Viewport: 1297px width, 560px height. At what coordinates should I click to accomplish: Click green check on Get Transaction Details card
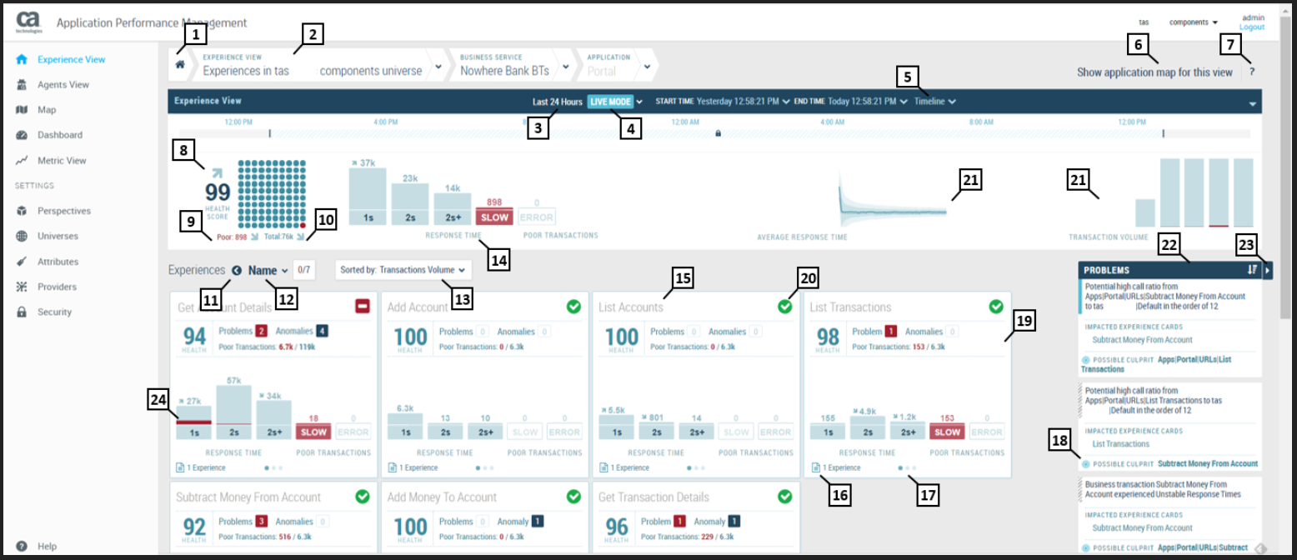(x=784, y=497)
